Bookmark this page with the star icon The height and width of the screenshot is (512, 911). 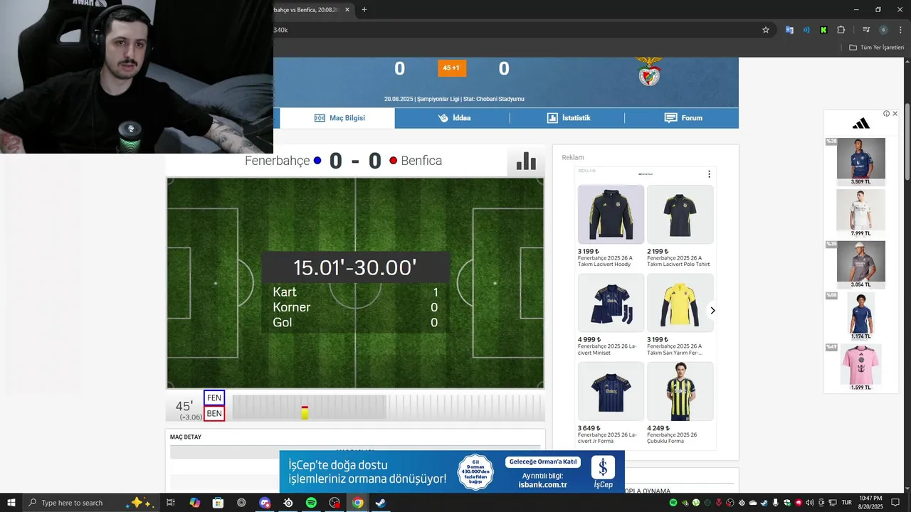pos(766,30)
